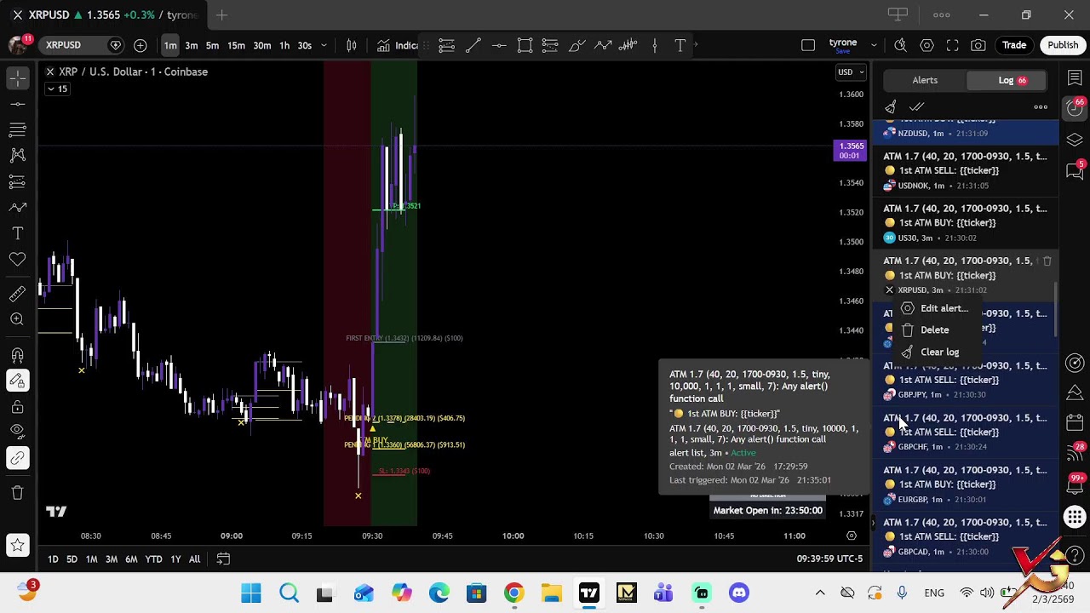Open the watchlist panel icon
Viewport: 1090px width, 613px height.
1075,79
